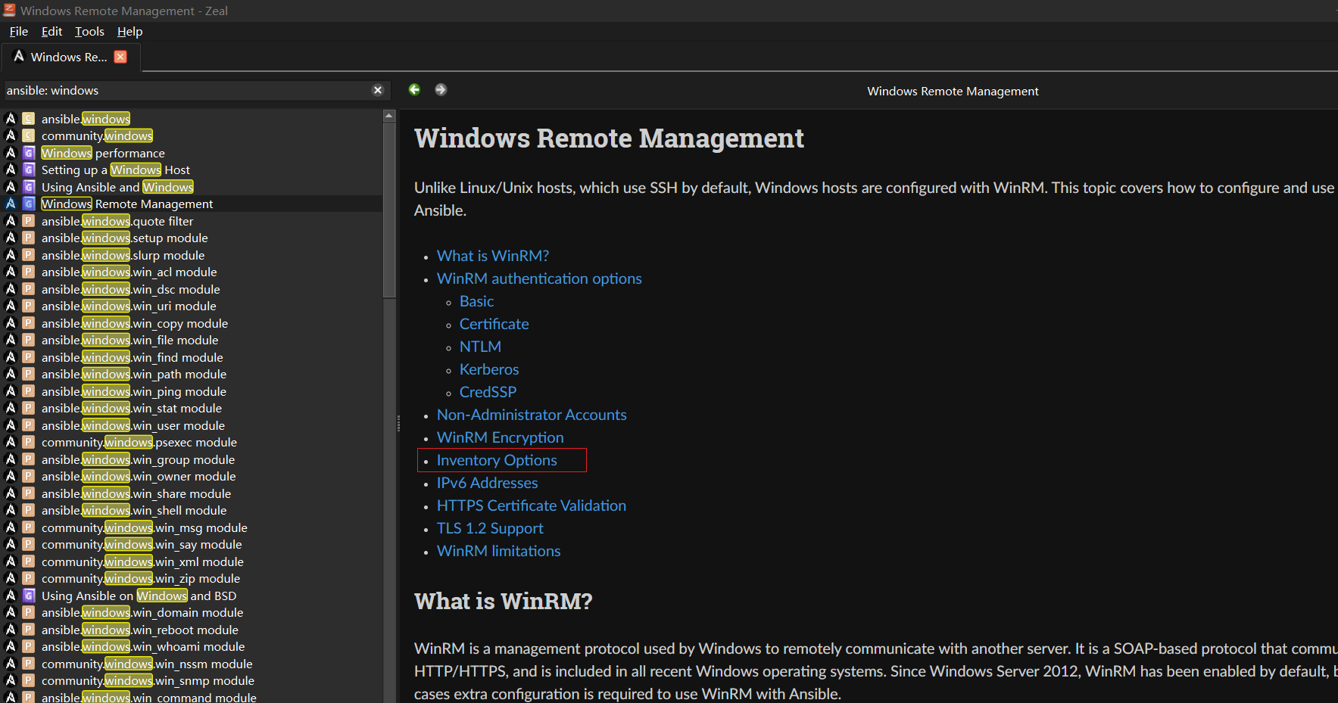Open the File menu

[x=19, y=31]
